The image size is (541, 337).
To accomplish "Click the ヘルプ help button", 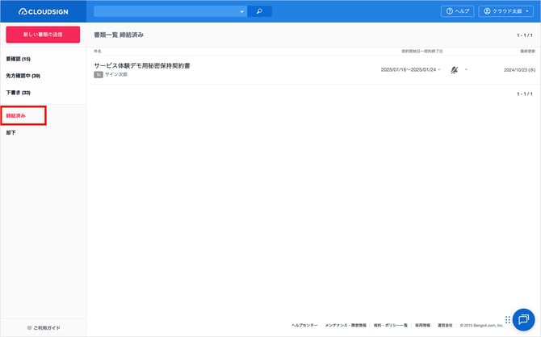I will click(457, 11).
